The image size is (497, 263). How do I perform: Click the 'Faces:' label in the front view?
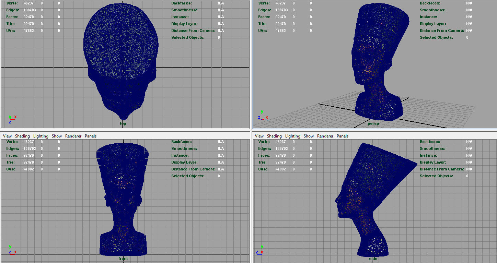pyautogui.click(x=12, y=155)
